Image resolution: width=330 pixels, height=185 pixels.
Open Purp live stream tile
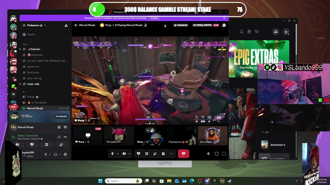[88, 135]
